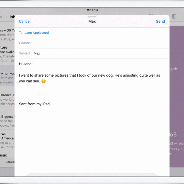Open the Thrones message in the list
The image size is (184, 184).
click(x=7, y=99)
